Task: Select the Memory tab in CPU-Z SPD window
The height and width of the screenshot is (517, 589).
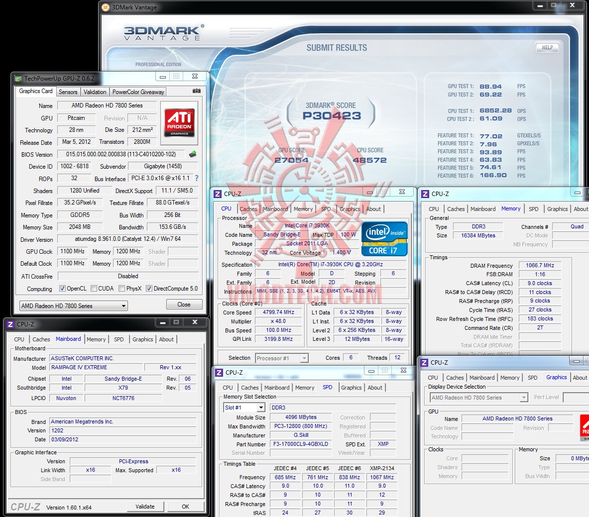Action: coord(305,388)
